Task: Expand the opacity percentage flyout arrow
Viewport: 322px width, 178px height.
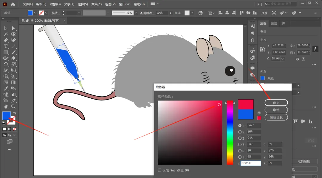Action: coord(171,13)
